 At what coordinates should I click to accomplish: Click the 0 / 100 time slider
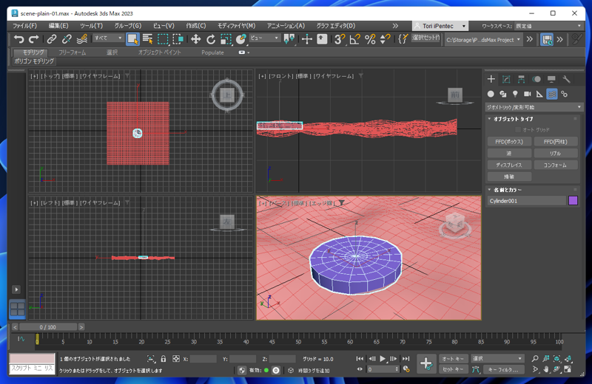[x=48, y=327]
